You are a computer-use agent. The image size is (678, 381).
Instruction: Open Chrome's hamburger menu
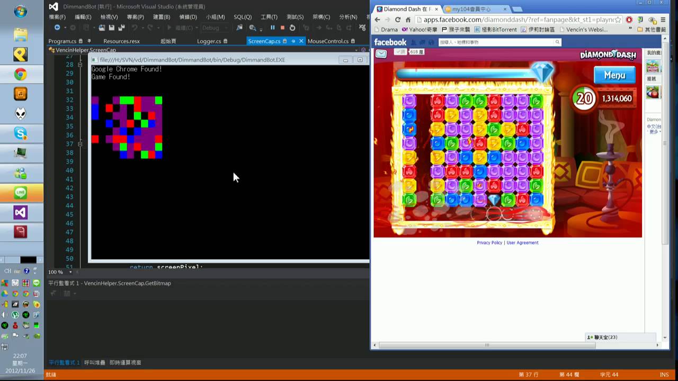coord(663,20)
